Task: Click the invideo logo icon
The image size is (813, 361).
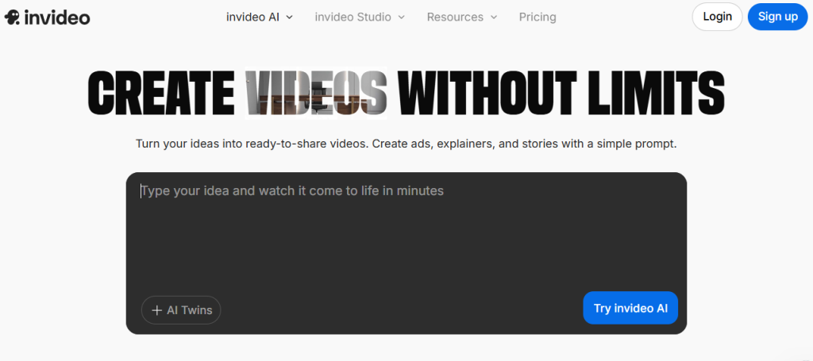Action: point(13,17)
